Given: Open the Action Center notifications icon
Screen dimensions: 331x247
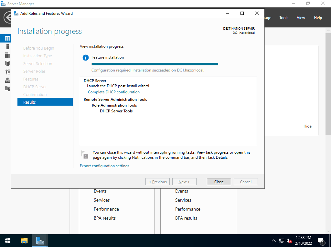Looking at the screenshot, I should pos(321,241).
